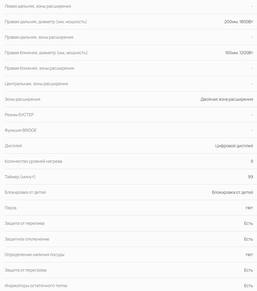Select the 'Функция BRIDGE' label
The width and height of the screenshot is (257, 291).
20,130
